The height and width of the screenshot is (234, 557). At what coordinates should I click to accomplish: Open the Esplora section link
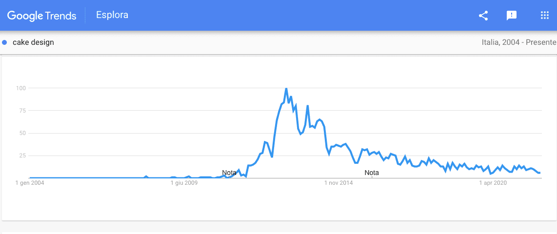[x=112, y=15]
